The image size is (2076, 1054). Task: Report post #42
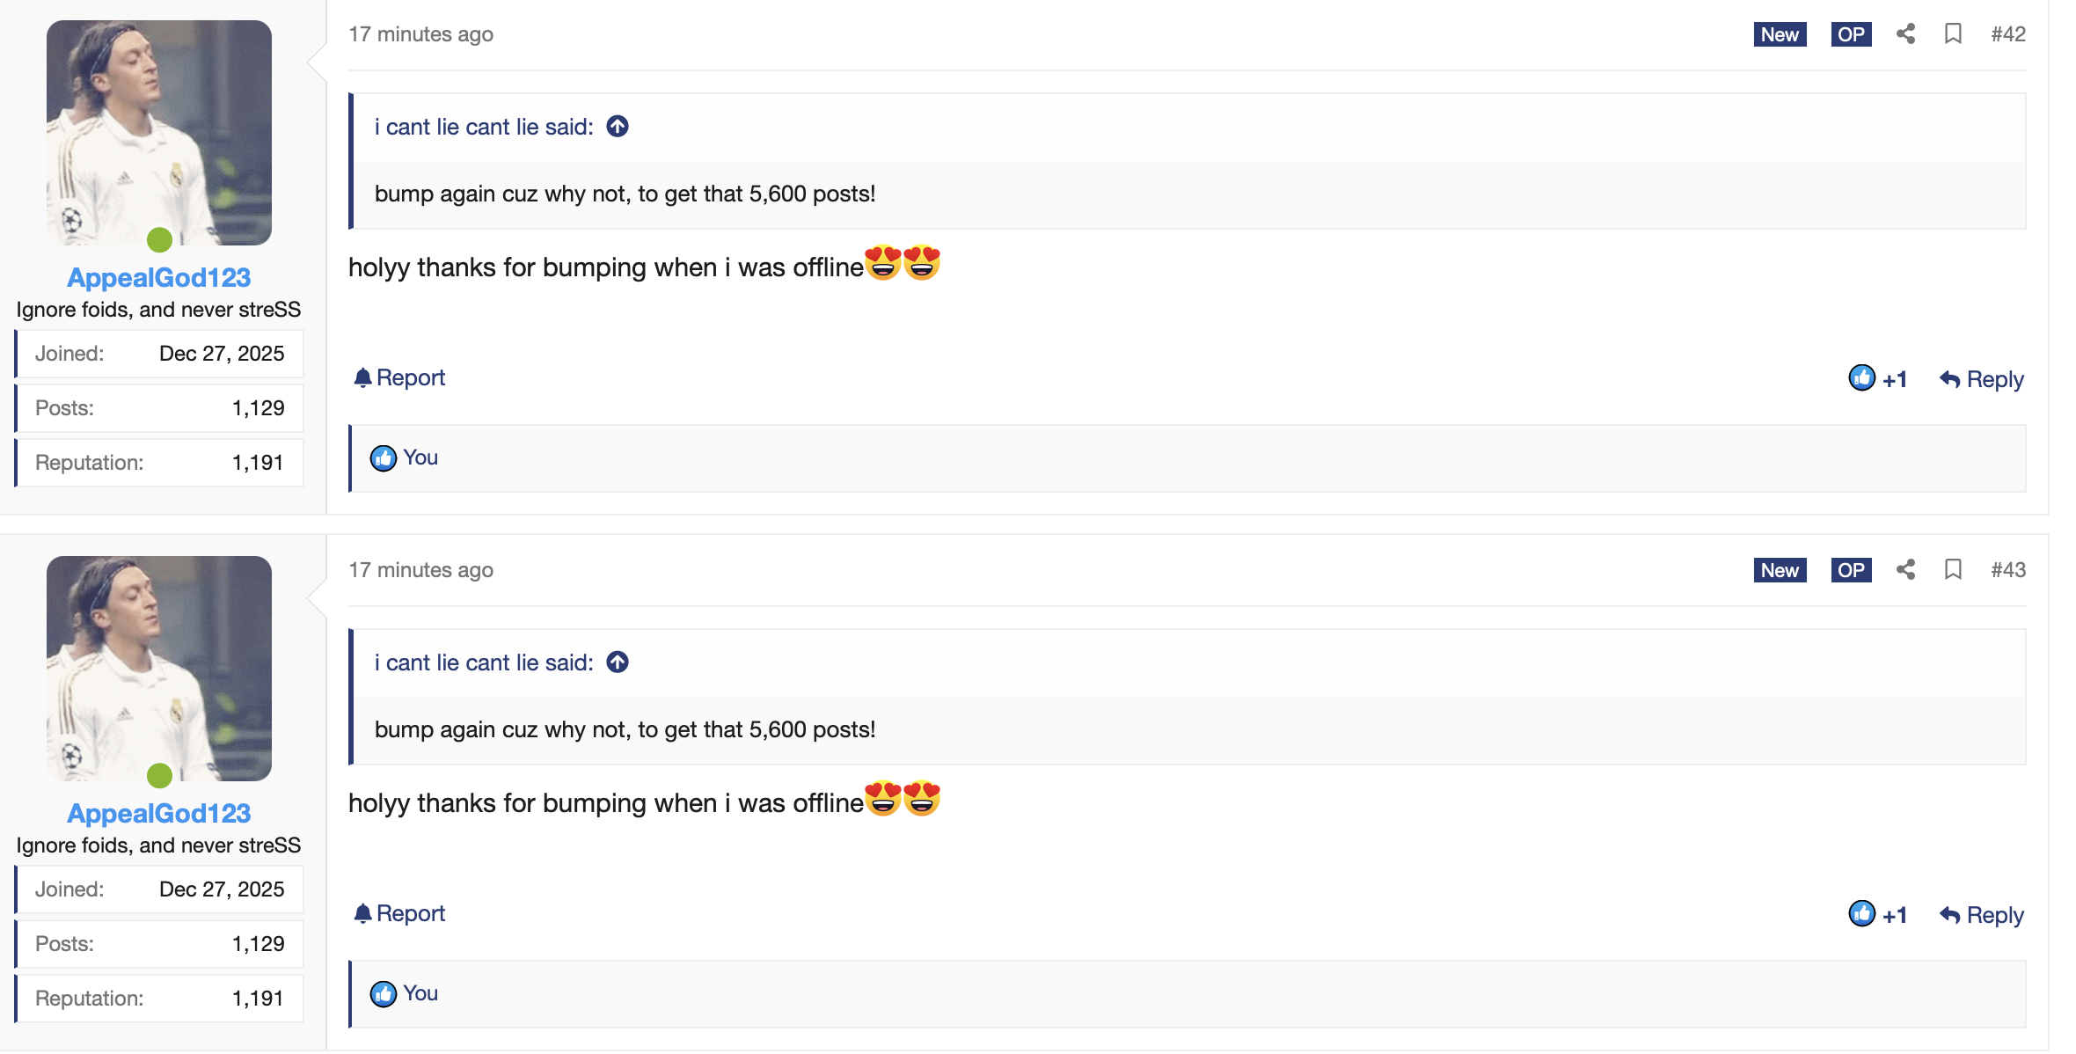(399, 378)
